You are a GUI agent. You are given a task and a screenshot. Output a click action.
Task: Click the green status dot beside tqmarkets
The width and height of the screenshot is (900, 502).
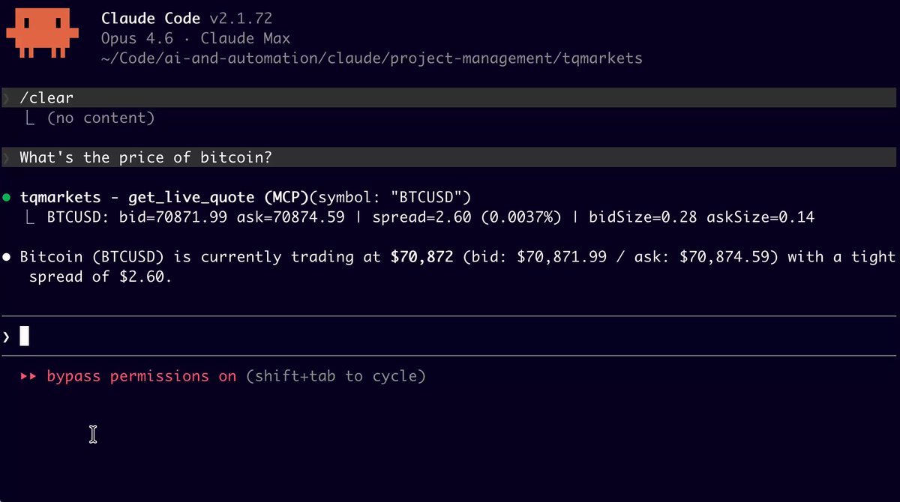coord(6,198)
